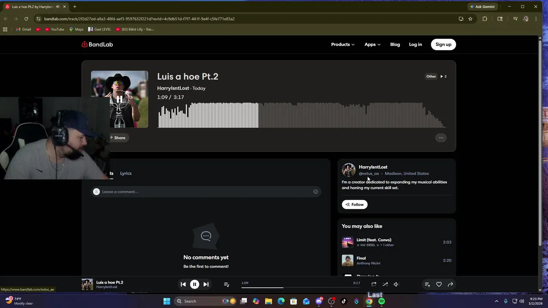Open Discord from the taskbar
The image size is (548, 308).
pos(319,301)
